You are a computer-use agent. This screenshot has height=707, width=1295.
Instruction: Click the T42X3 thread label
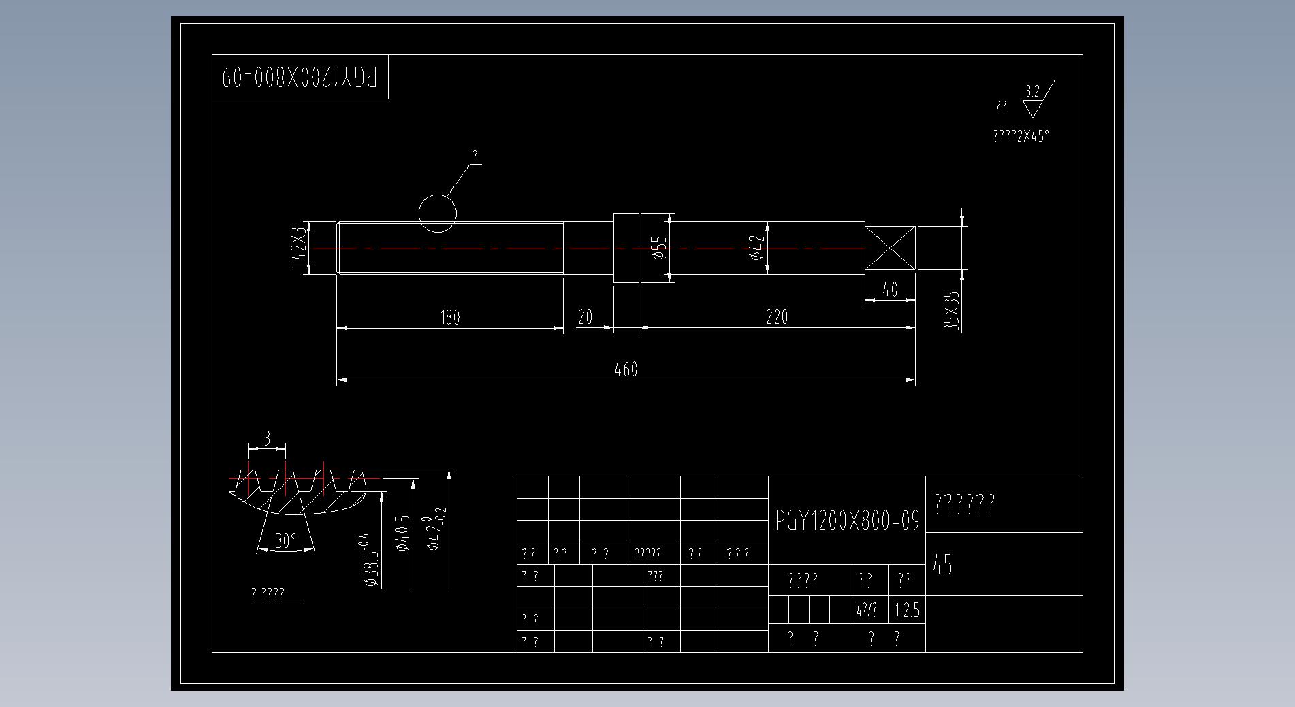(x=298, y=248)
